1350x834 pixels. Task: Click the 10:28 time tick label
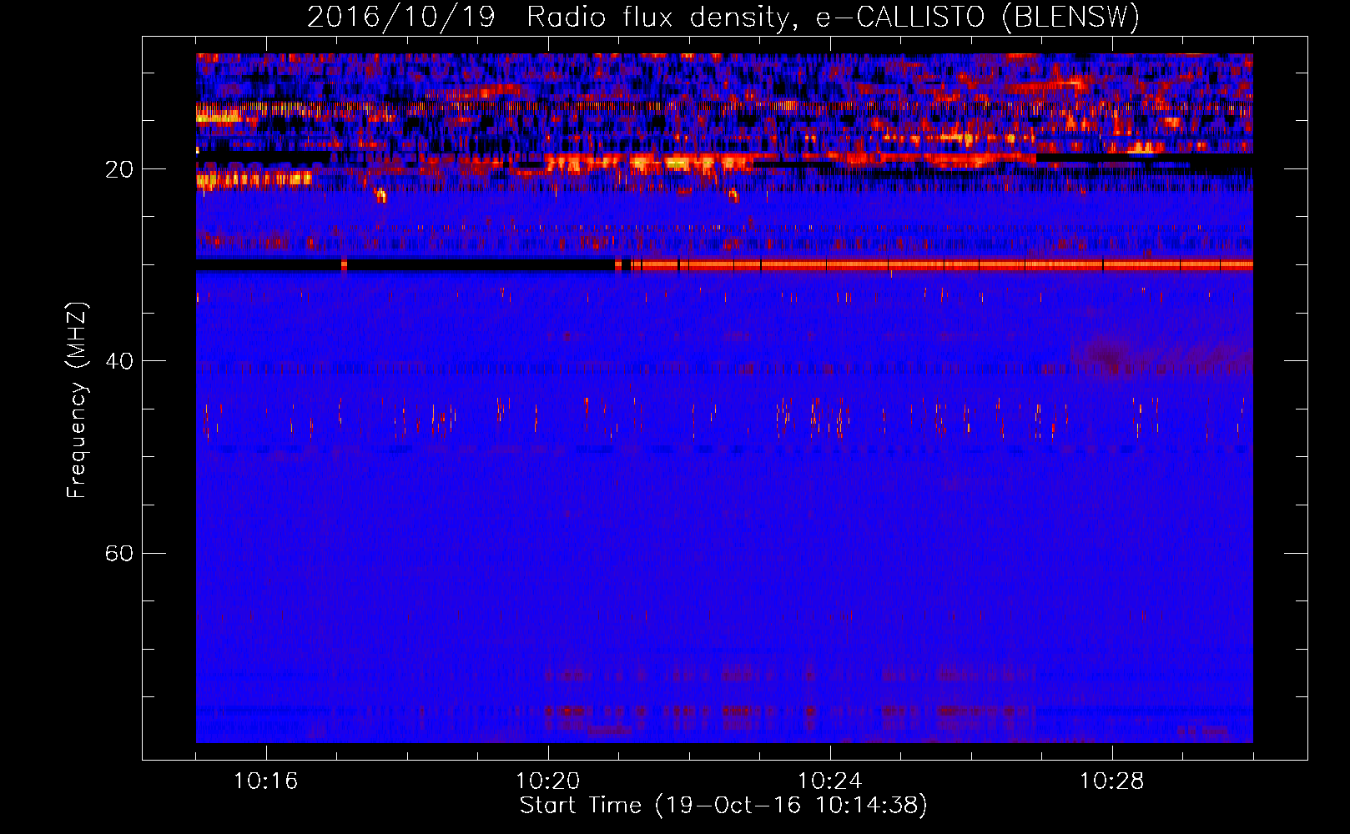pyautogui.click(x=1111, y=781)
